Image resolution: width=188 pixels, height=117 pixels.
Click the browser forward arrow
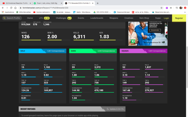tap(7, 8)
